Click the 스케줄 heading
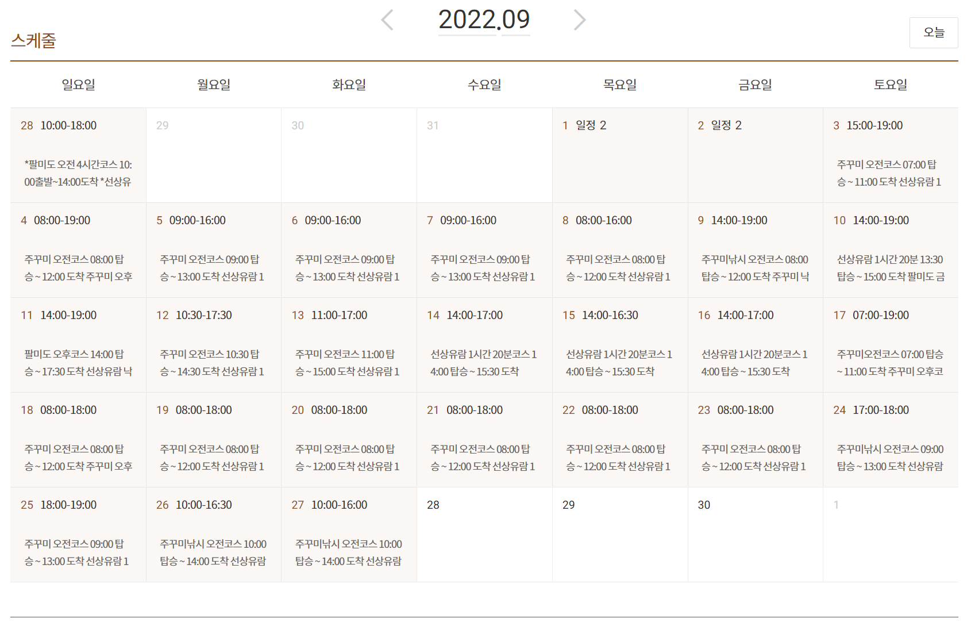The image size is (971, 626). 33,40
